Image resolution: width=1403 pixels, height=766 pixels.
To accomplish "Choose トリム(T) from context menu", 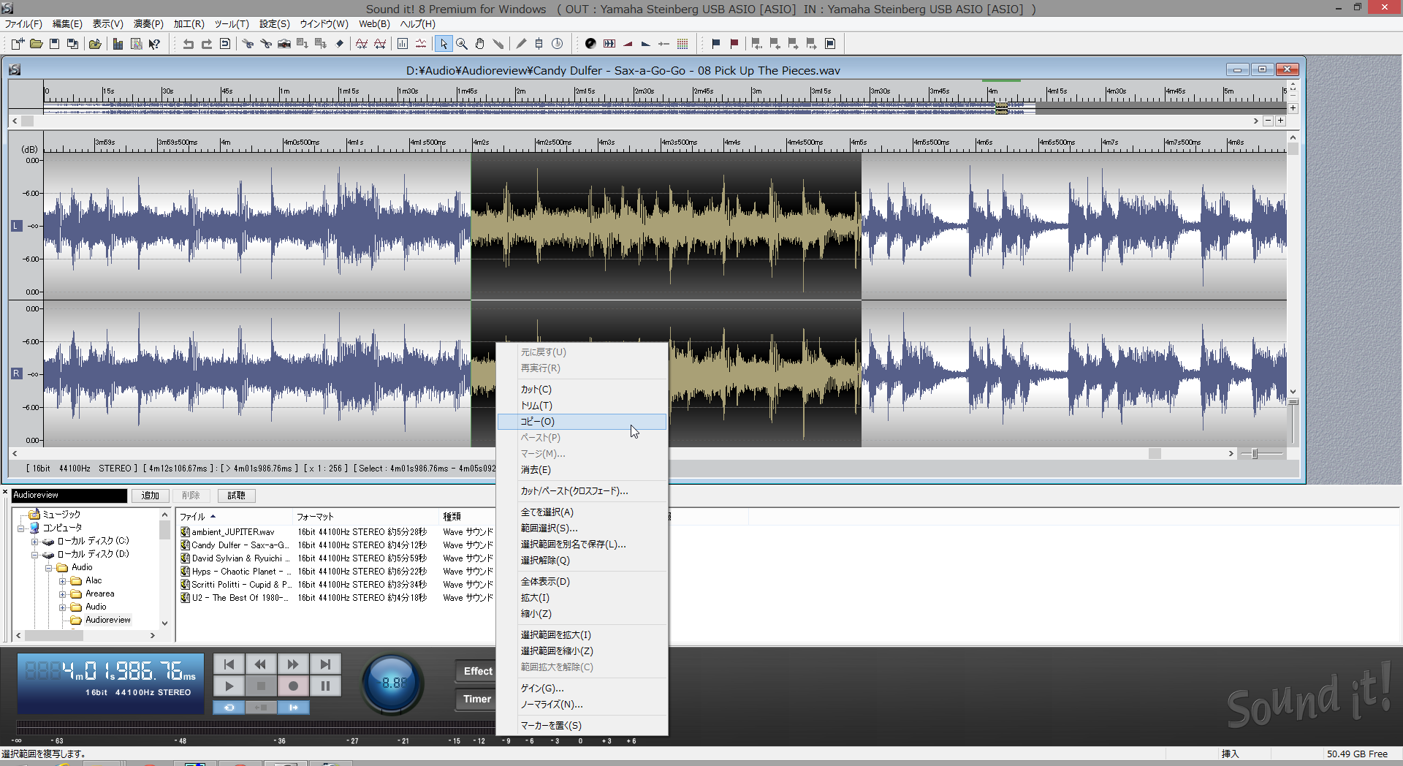I will pos(582,406).
